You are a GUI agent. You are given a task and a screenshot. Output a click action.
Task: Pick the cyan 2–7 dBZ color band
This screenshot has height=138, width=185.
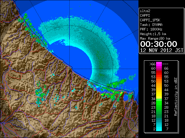(x=159, y=129)
